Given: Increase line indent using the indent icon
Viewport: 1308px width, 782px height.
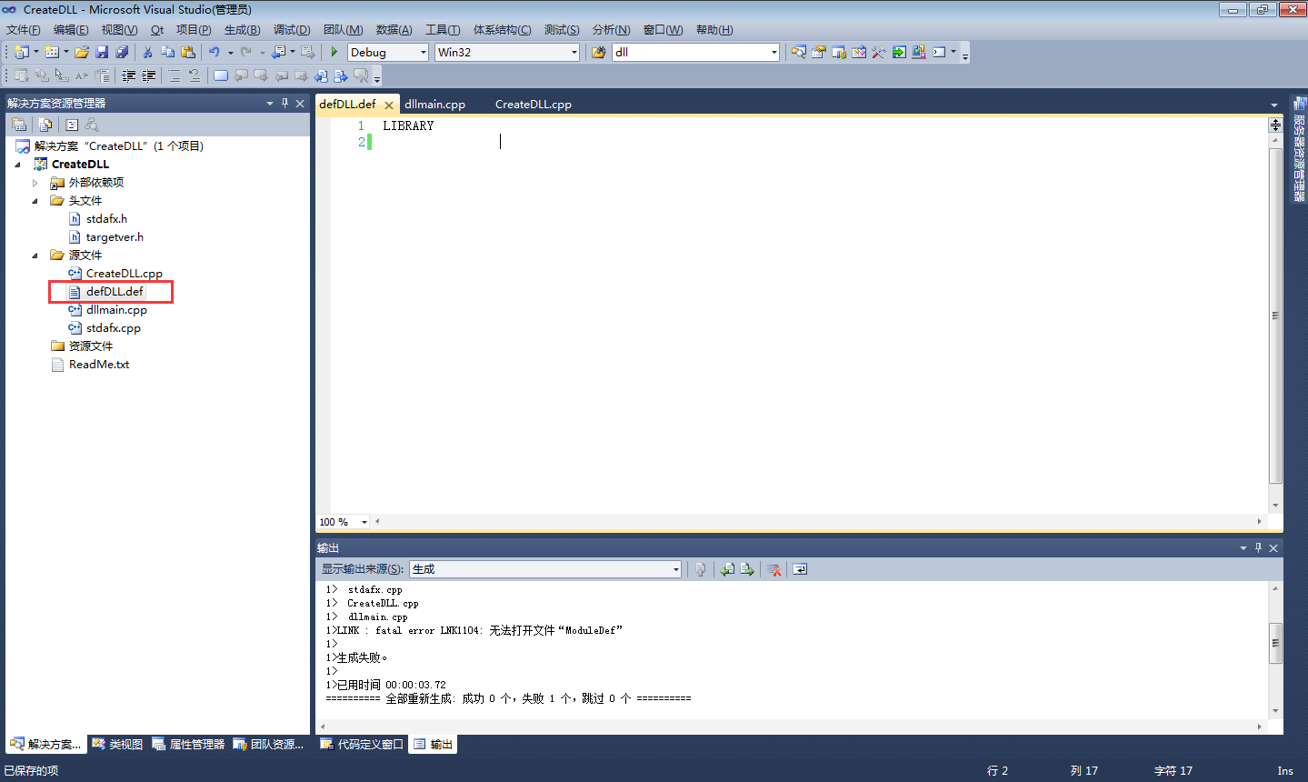Looking at the screenshot, I should pos(149,75).
